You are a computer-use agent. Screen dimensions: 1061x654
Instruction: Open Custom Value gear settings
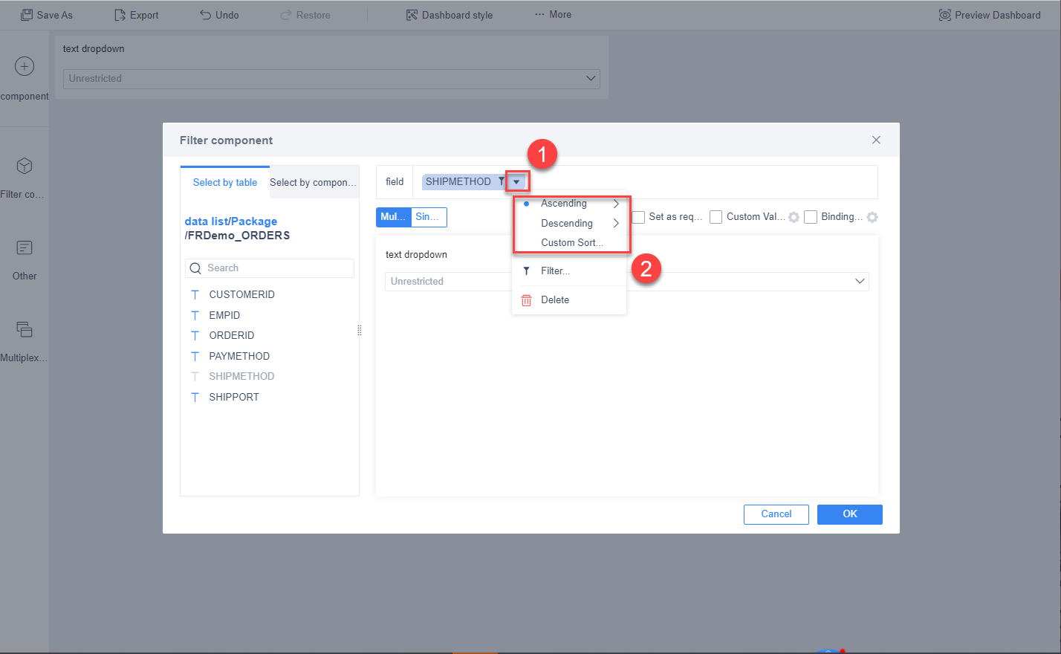tap(794, 218)
